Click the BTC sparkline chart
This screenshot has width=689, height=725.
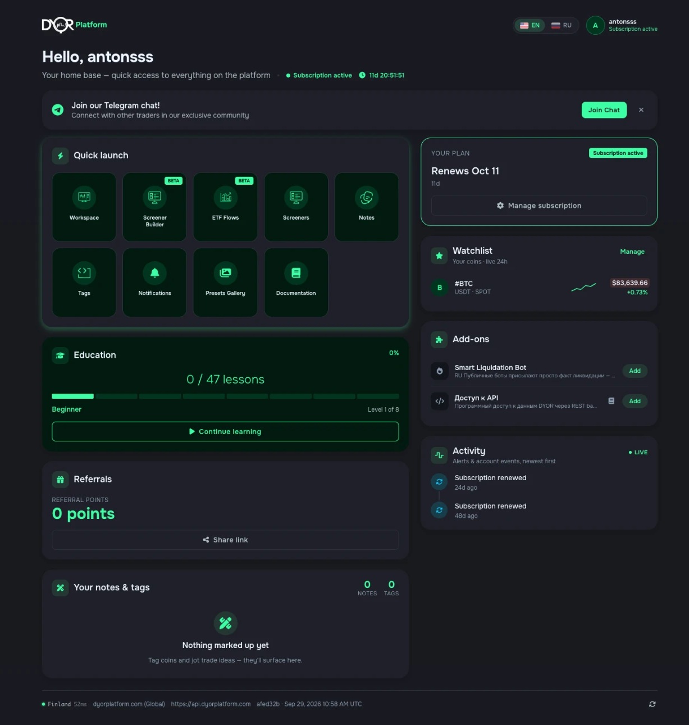click(583, 288)
